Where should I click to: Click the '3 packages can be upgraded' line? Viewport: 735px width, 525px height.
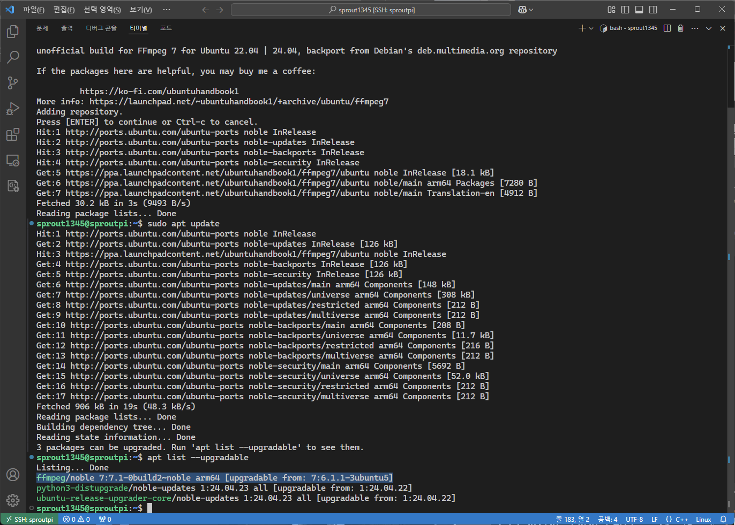[200, 447]
